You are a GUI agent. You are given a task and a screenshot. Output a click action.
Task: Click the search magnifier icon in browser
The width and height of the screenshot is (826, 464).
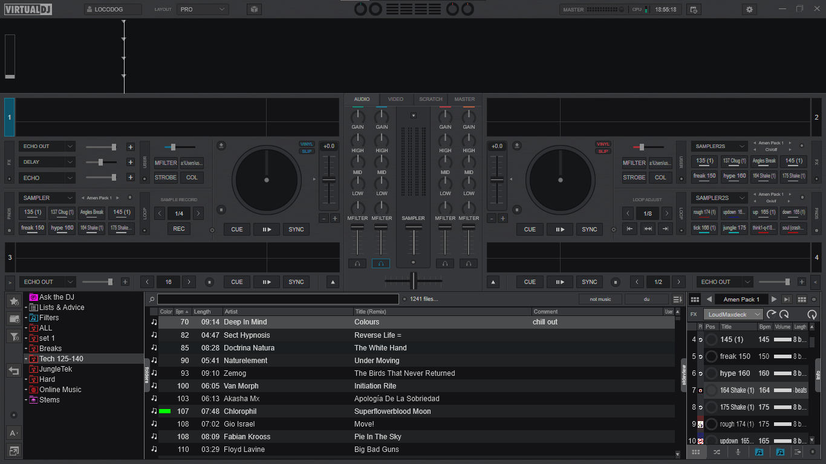point(152,299)
